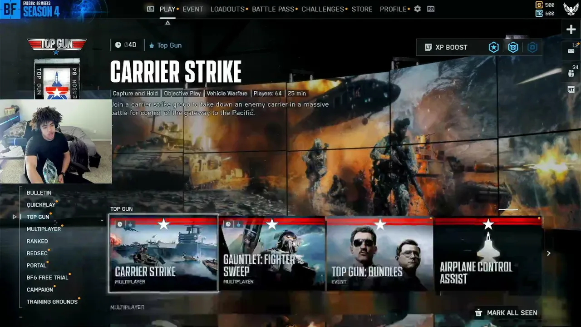
Task: Click the trash icon by Mark All Seen
Action: tap(478, 312)
